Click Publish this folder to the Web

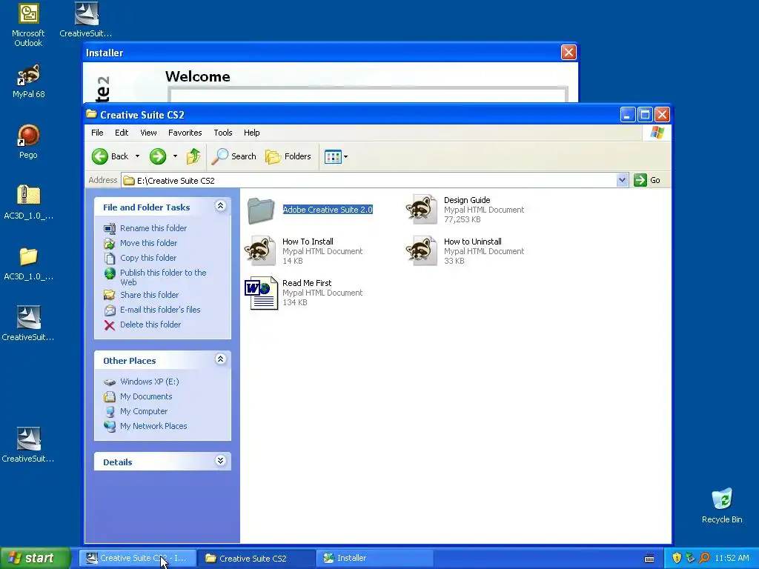click(163, 277)
